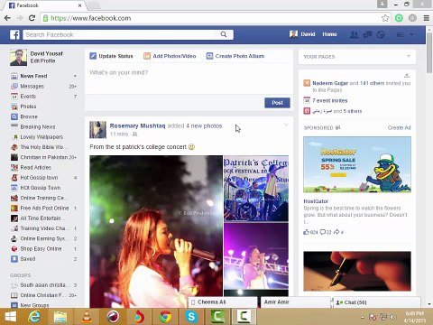Open privacy shortcuts icon in header

401,34
